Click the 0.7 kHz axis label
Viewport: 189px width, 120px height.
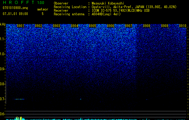tap(2, 99)
